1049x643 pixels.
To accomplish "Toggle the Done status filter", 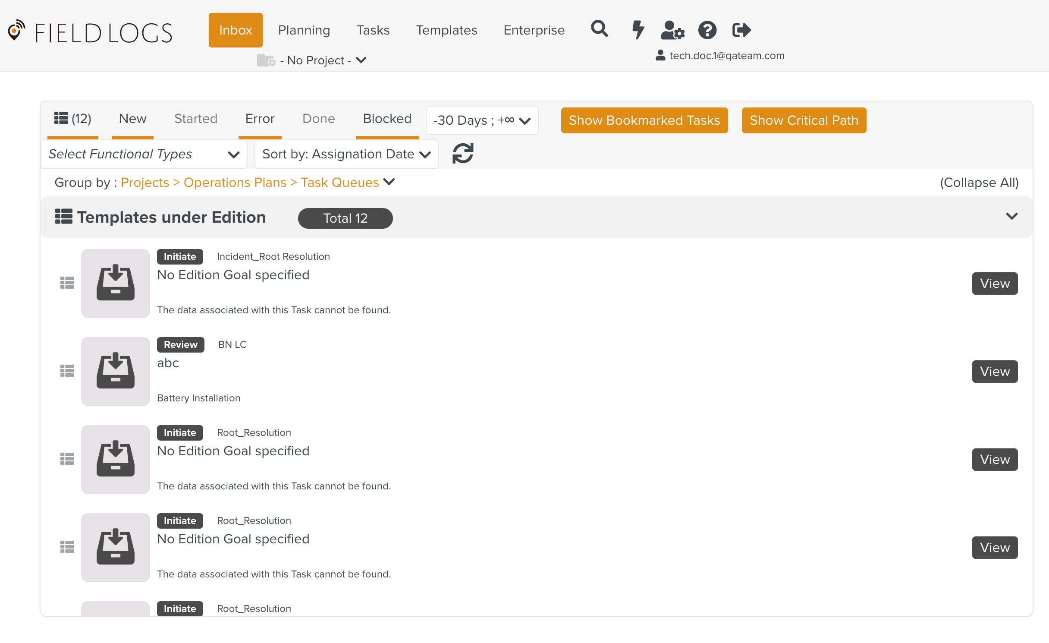I will [318, 119].
